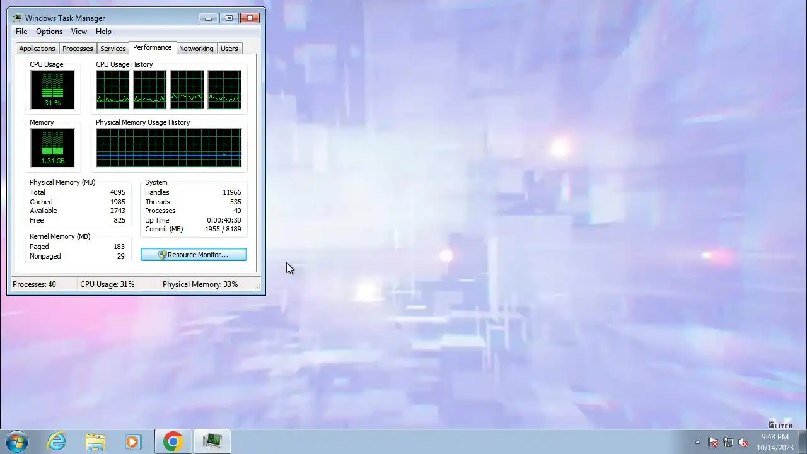Click status bar Physical Memory: 33%
The height and width of the screenshot is (454, 807).
200,284
